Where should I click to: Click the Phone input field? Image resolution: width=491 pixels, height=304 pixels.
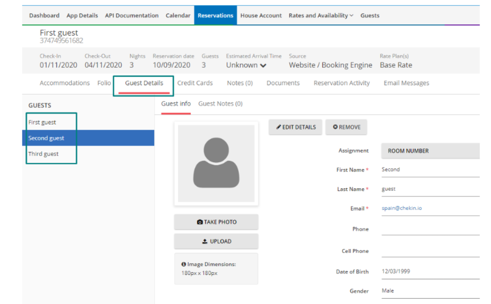430,229
